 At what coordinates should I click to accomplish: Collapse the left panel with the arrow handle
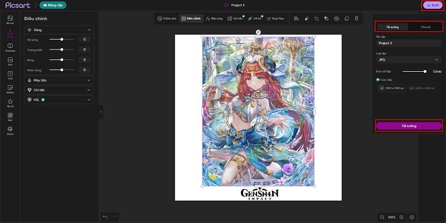coord(101,112)
